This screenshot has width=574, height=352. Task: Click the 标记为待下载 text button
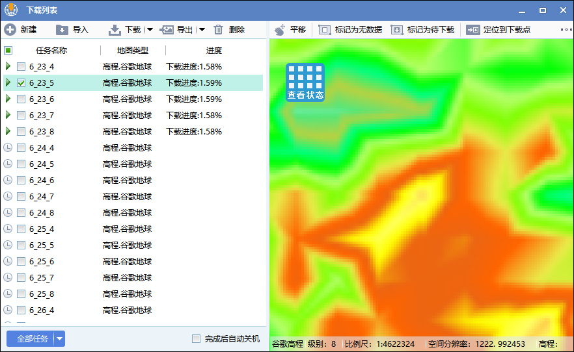pyautogui.click(x=431, y=30)
